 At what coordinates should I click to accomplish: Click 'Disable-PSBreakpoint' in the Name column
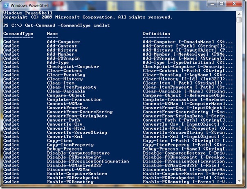pyautogui.click(x=74, y=157)
